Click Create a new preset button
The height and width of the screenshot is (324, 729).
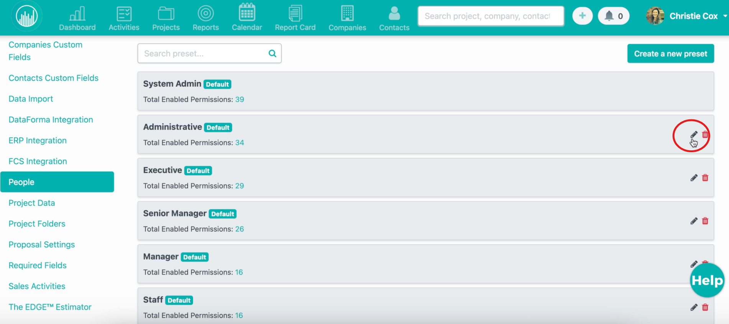(670, 54)
